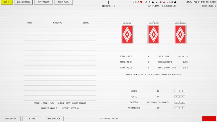Decrease the Sound volume with left arrow

pos(177,91)
